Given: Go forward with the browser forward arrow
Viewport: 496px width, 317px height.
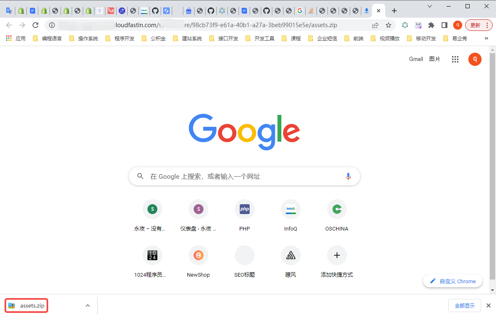Looking at the screenshot, I should coord(22,25).
